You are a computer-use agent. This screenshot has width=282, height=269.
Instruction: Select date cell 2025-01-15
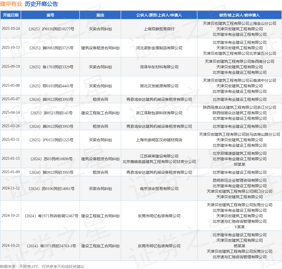pyautogui.click(x=11, y=159)
